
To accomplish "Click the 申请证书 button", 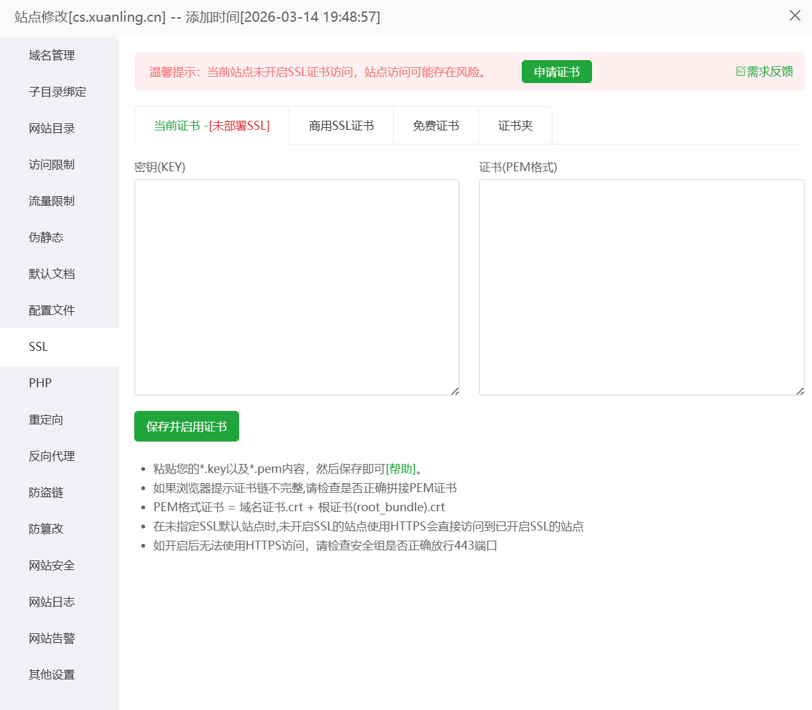I will click(x=556, y=72).
